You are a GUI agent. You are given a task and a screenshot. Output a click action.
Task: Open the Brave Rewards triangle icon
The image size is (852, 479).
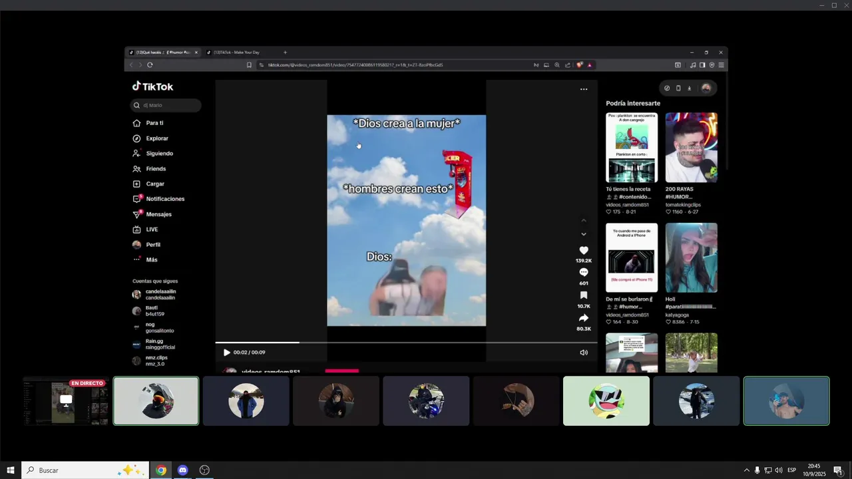(590, 65)
